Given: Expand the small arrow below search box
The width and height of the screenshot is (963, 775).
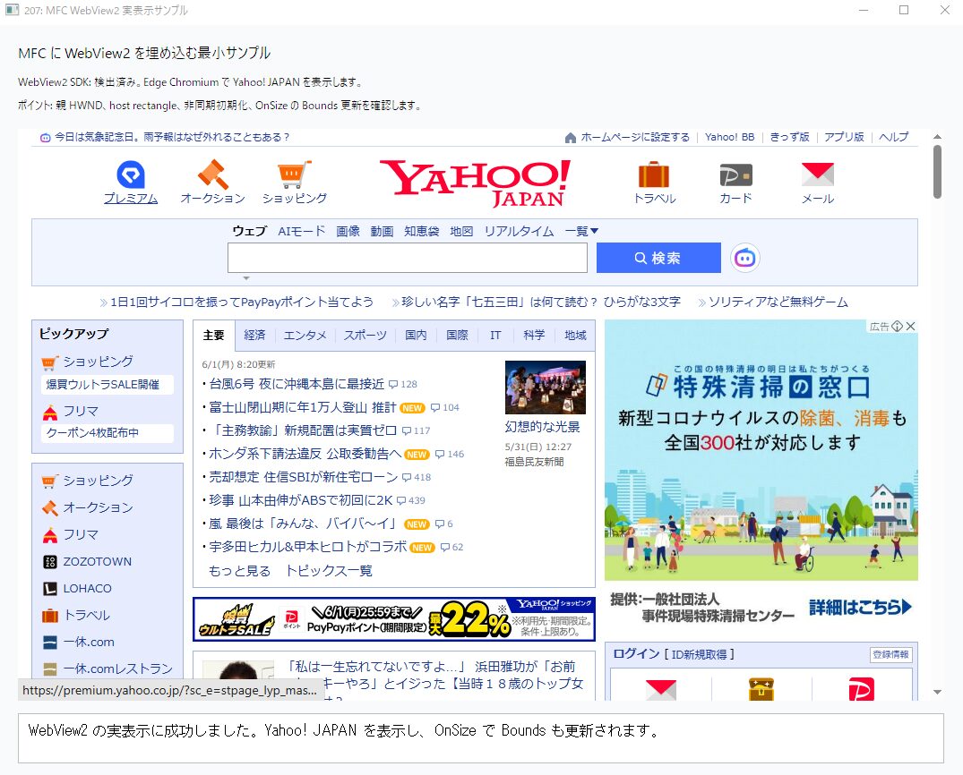Looking at the screenshot, I should pyautogui.click(x=246, y=278).
